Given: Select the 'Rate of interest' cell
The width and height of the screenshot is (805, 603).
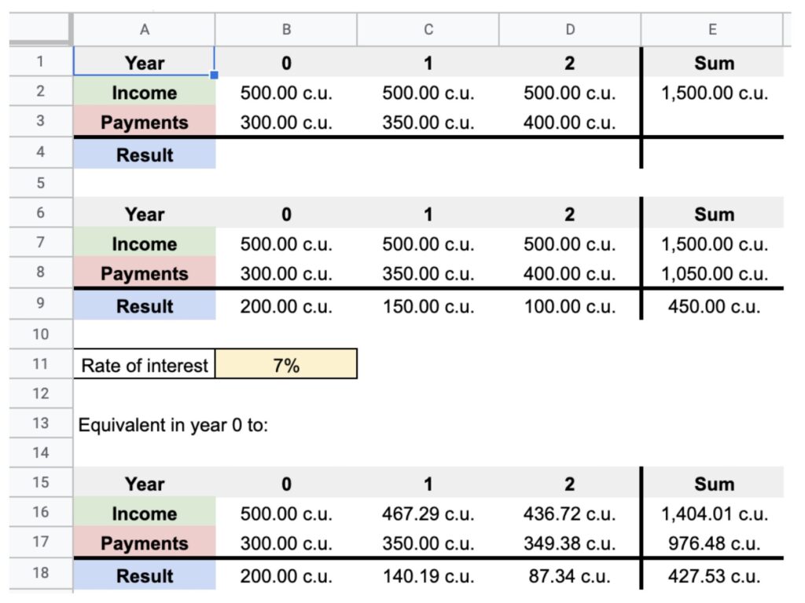Looking at the screenshot, I should click(x=145, y=365).
